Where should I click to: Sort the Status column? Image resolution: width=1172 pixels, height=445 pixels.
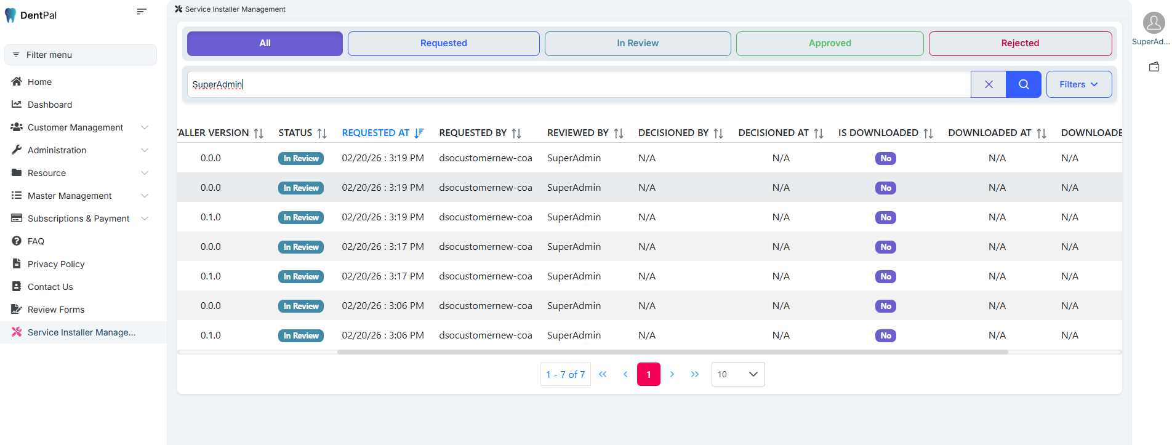322,133
